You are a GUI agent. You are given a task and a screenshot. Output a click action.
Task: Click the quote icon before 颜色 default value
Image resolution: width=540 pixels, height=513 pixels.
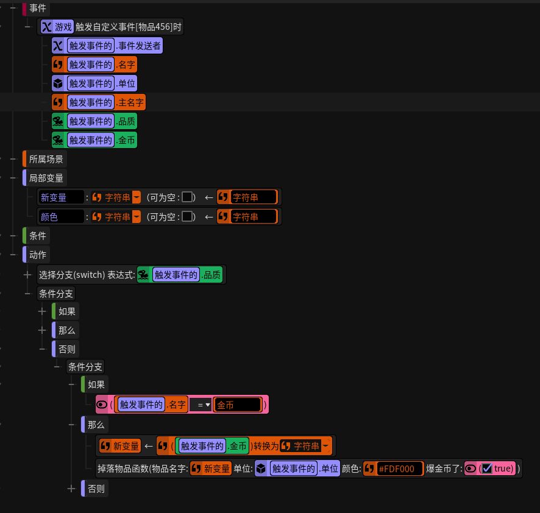click(223, 216)
